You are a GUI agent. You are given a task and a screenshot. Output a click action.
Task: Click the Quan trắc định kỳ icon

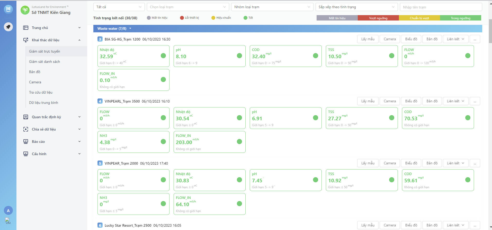point(26,117)
